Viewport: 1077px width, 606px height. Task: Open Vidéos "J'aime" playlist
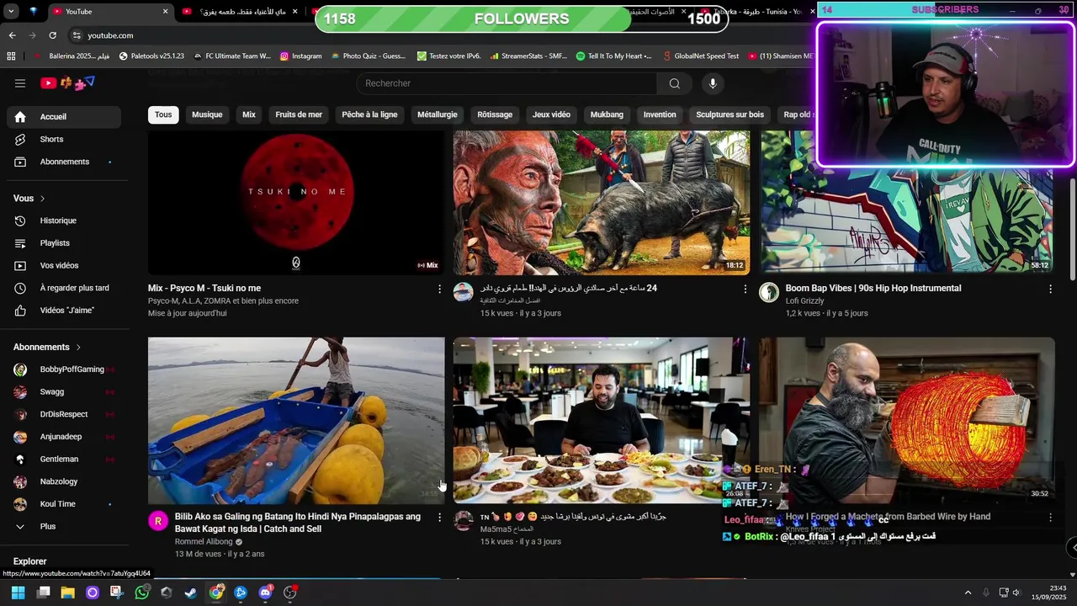(64, 311)
